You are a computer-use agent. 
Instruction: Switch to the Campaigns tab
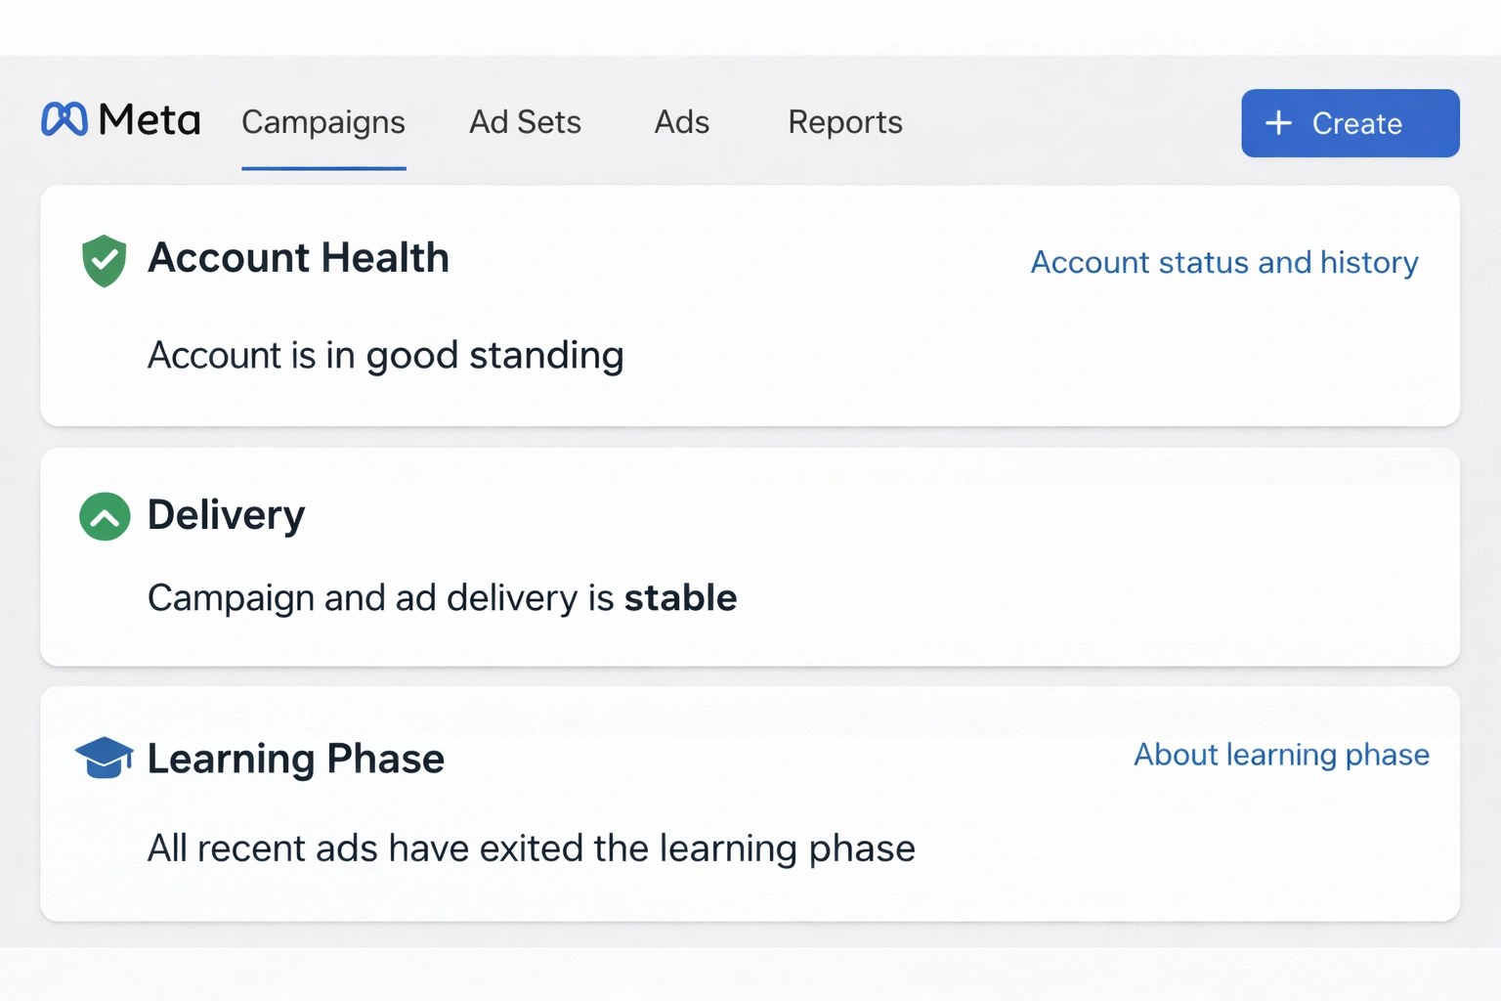coord(323,122)
